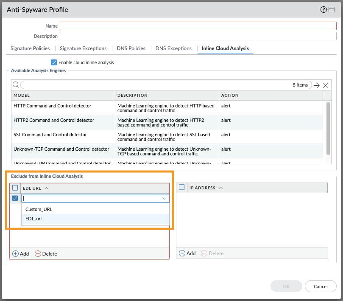Click the plus Add icon under EDL URL

click(x=16, y=253)
